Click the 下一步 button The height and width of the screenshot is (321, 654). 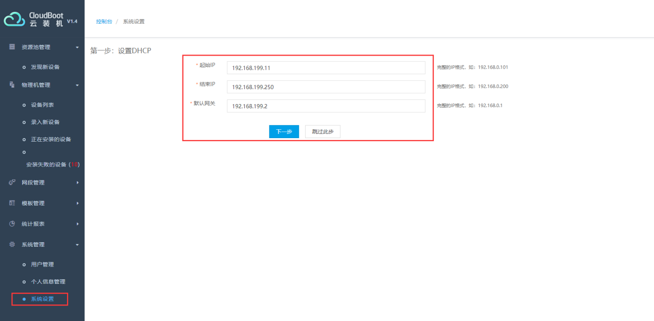tap(284, 132)
